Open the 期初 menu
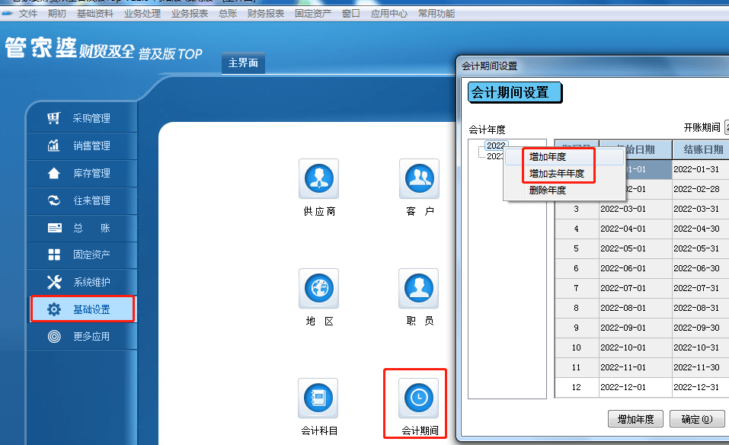Viewport: 729px width, 445px height. pyautogui.click(x=56, y=14)
